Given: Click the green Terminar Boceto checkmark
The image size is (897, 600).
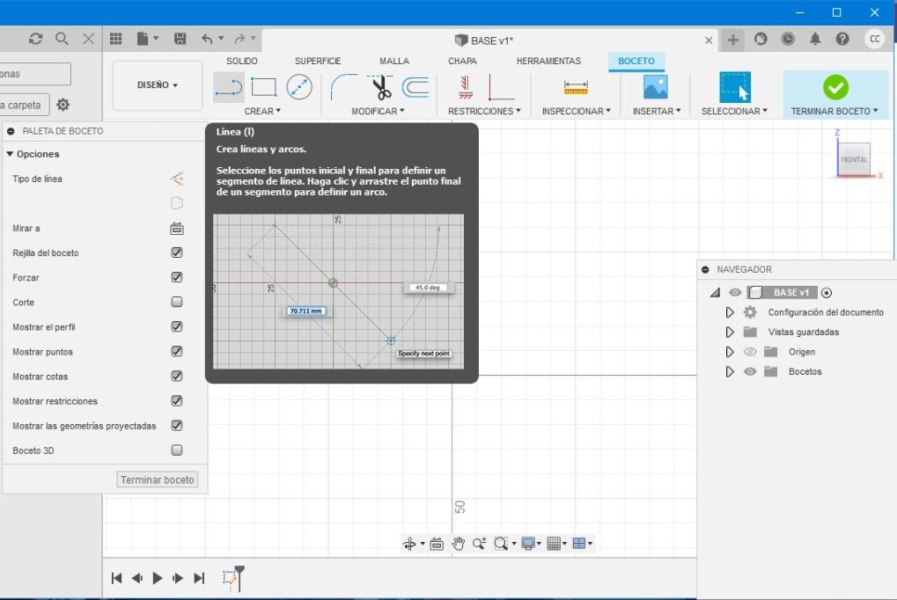Looking at the screenshot, I should [835, 87].
